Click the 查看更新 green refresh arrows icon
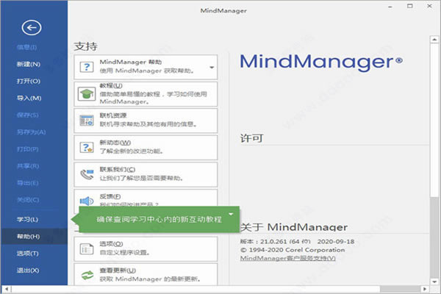This screenshot has height=294, width=441. click(87, 275)
